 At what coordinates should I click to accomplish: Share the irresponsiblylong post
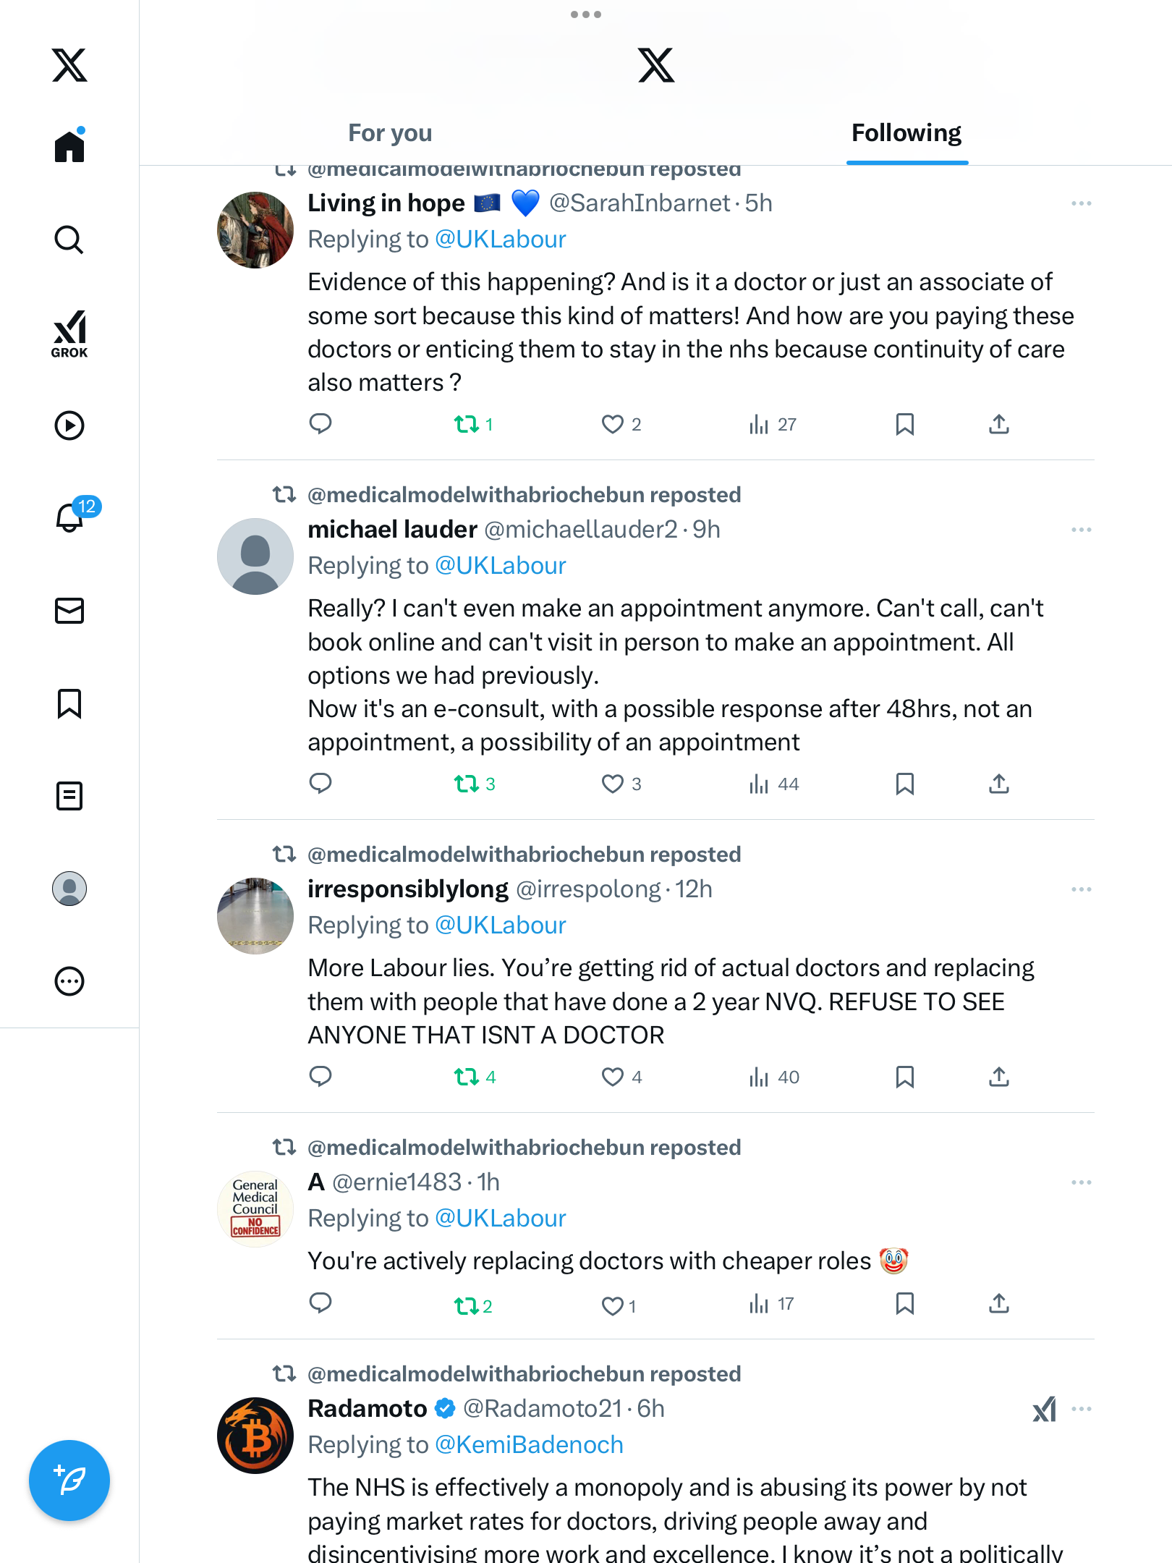tap(998, 1077)
